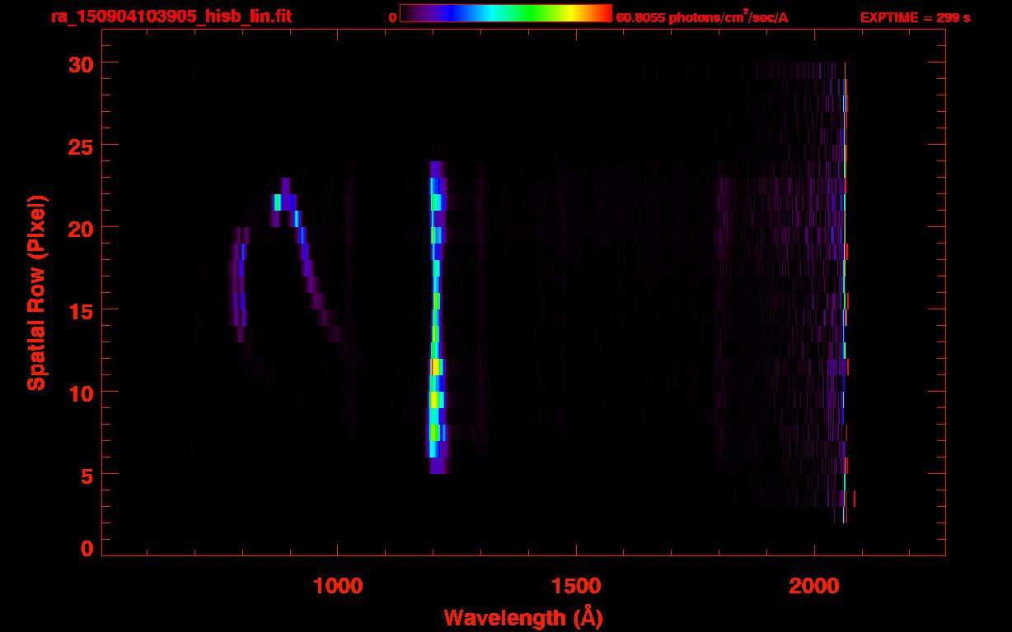
Task: Click the y-axis tick label 0
Action: [87, 548]
